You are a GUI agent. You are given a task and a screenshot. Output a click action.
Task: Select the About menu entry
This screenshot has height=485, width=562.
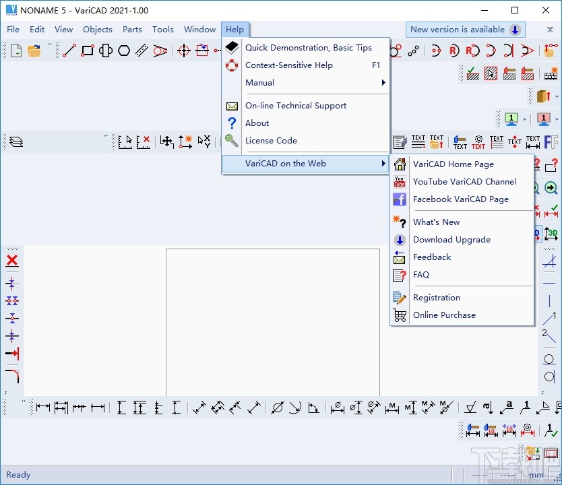tap(305, 123)
